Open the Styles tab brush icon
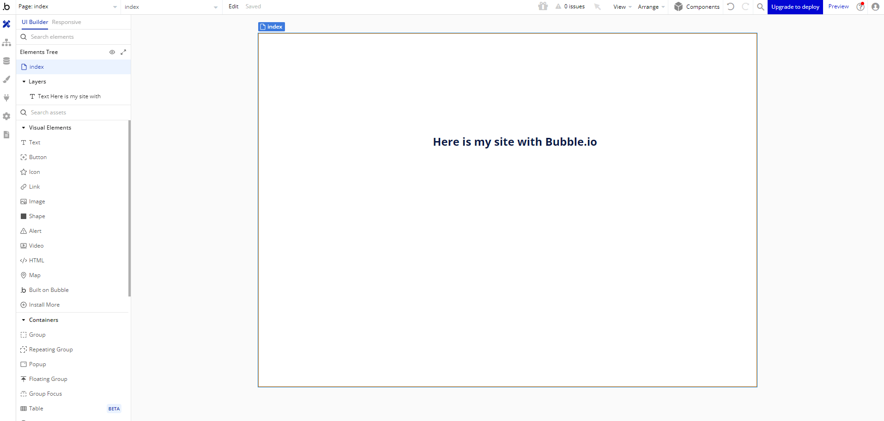Image resolution: width=884 pixels, height=421 pixels. coord(6,79)
